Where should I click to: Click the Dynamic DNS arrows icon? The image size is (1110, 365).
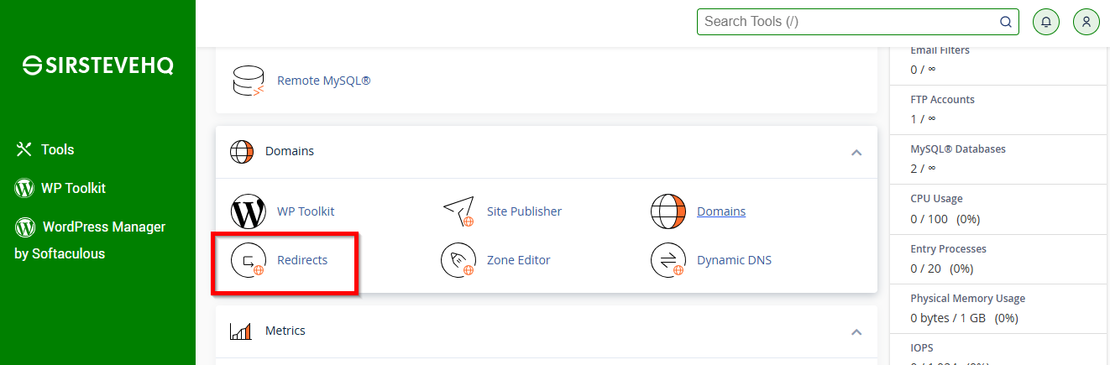click(x=668, y=260)
